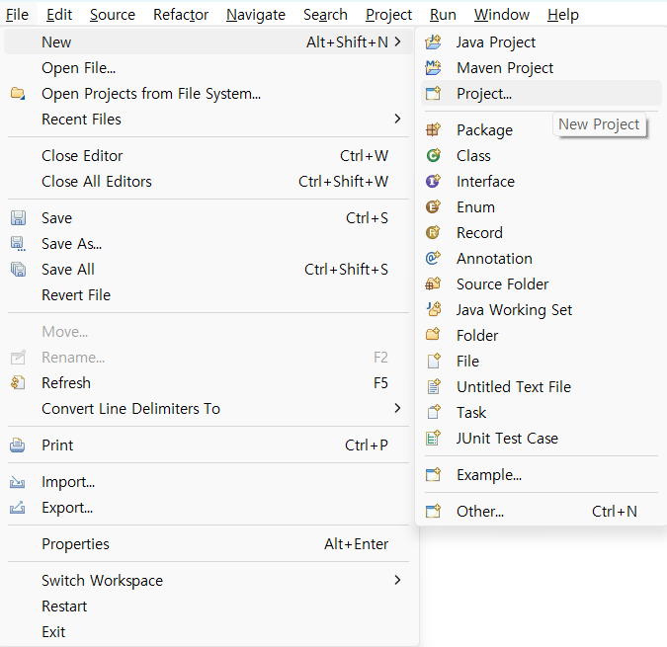The height and width of the screenshot is (647, 667).
Task: Click the green Class icon
Action: point(433,156)
